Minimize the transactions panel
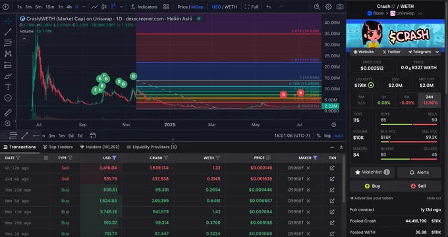This screenshot has height=237, width=448. tap(332, 147)
